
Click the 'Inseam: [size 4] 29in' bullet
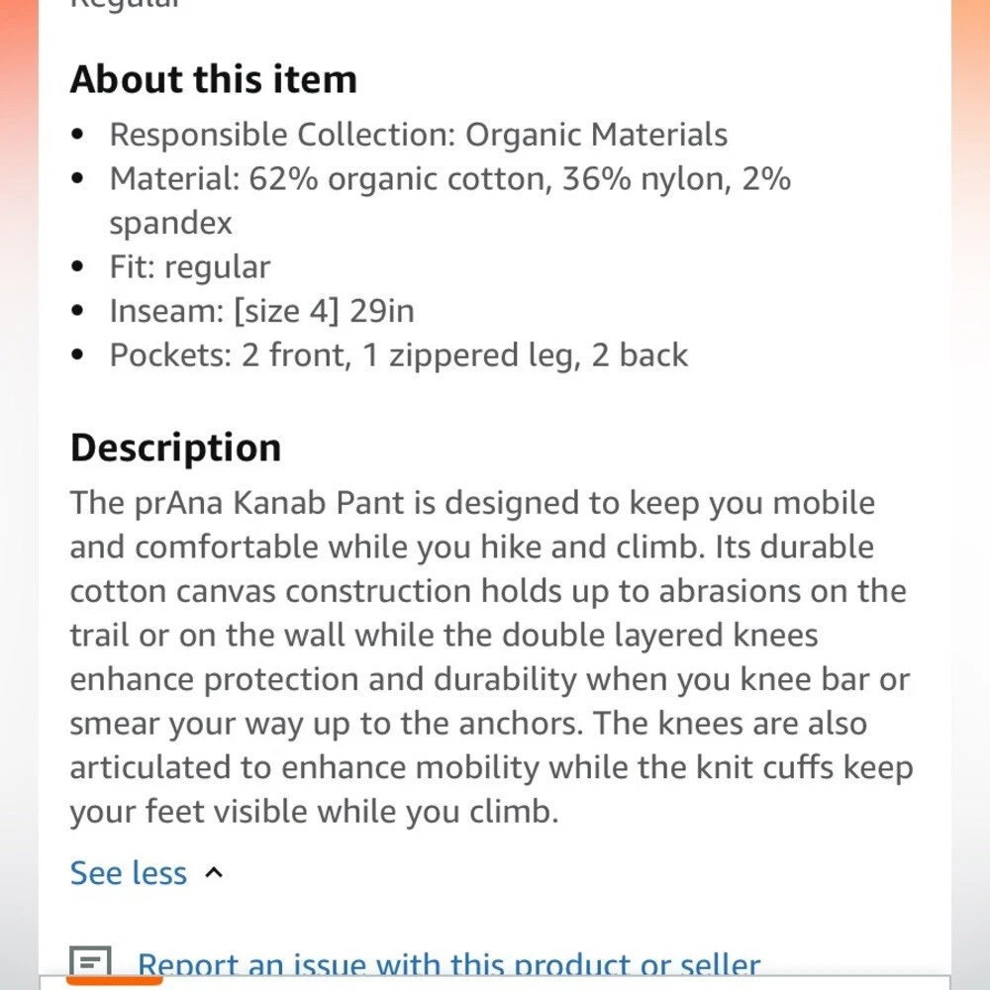(261, 311)
